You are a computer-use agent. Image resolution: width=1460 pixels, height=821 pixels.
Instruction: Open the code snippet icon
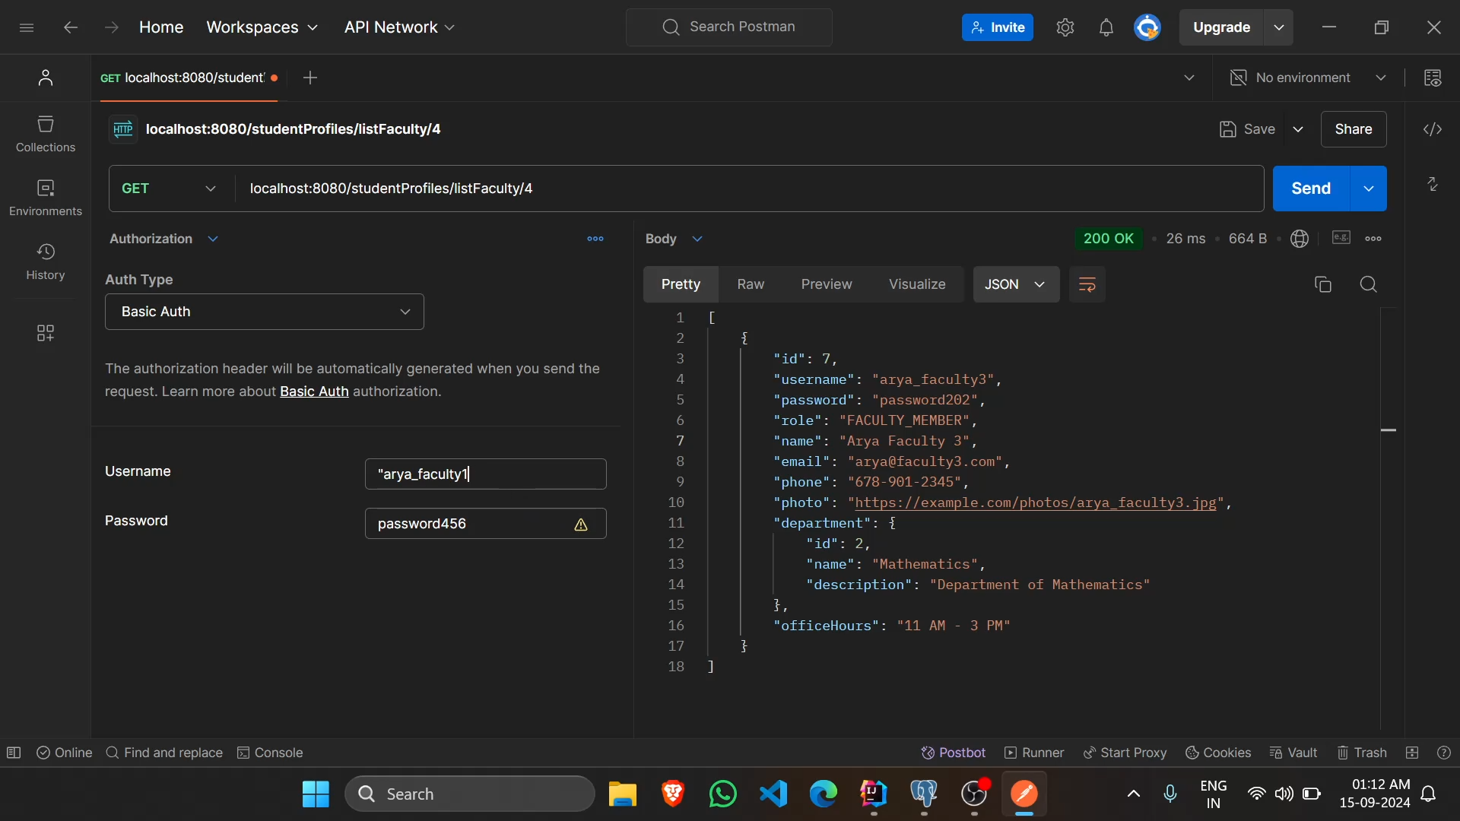(x=1433, y=129)
